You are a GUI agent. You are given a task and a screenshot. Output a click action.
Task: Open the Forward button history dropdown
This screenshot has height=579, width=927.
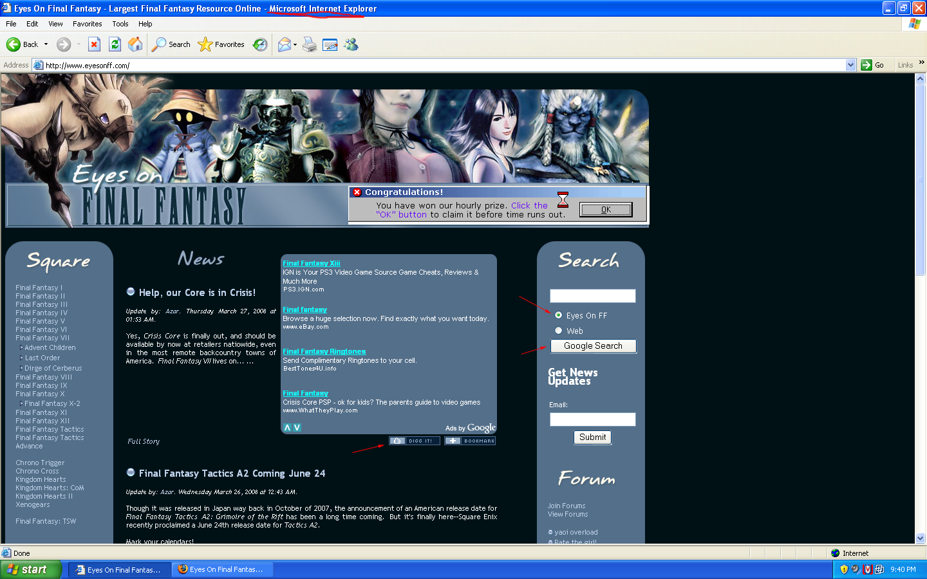pyautogui.click(x=79, y=44)
